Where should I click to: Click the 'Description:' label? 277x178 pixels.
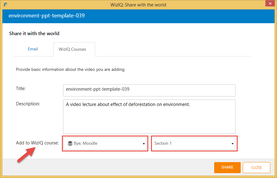pyautogui.click(x=28, y=104)
